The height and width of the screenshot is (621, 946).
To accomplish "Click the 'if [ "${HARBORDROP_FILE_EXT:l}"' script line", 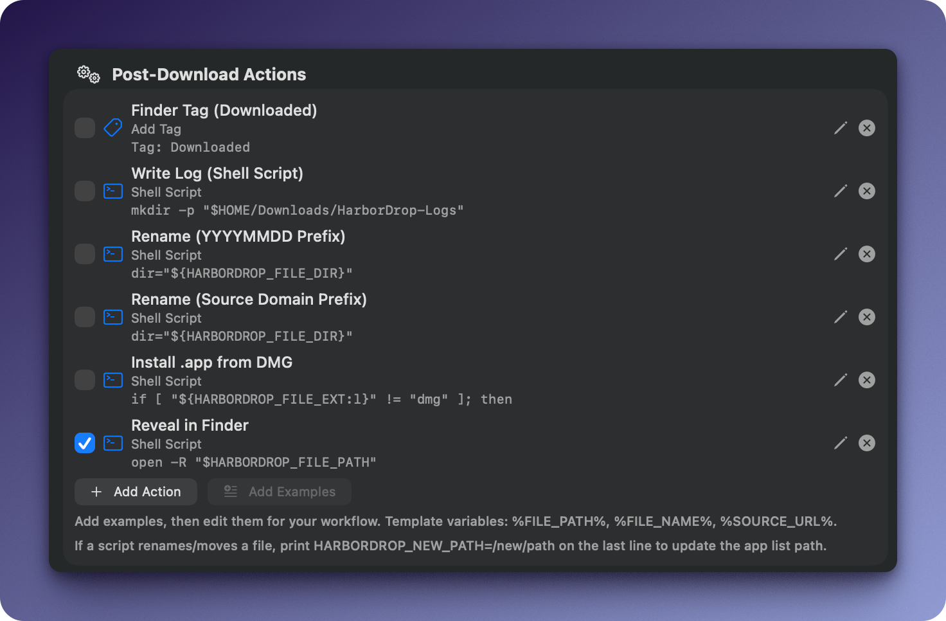I will pyautogui.click(x=322, y=399).
